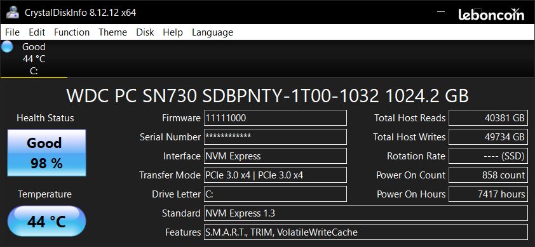
Task: Click the Rotation Rate value ---- (SSD)
Action: click(x=488, y=156)
